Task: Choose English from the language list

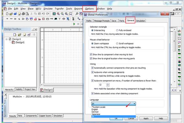Action: coord(95,109)
